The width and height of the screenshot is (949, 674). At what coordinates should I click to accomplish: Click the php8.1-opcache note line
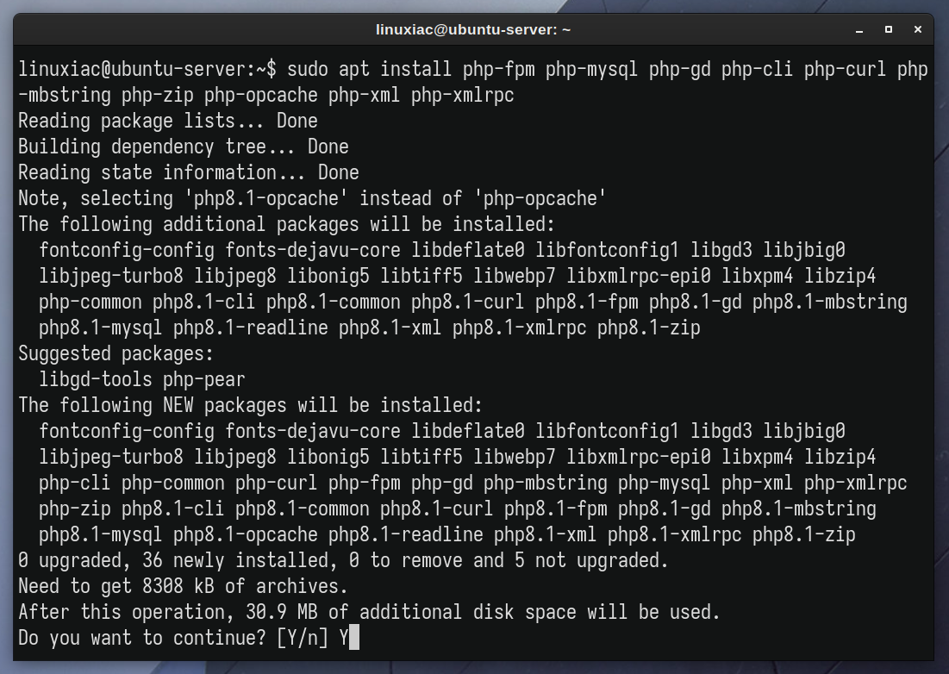(x=312, y=198)
